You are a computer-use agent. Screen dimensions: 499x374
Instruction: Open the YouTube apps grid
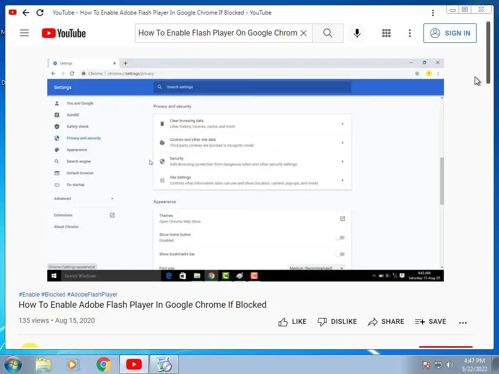click(x=386, y=33)
